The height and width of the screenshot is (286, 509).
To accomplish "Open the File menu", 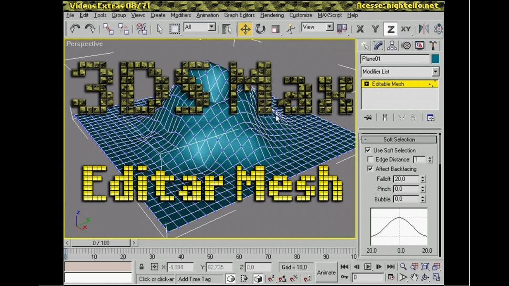I will pyautogui.click(x=70, y=15).
